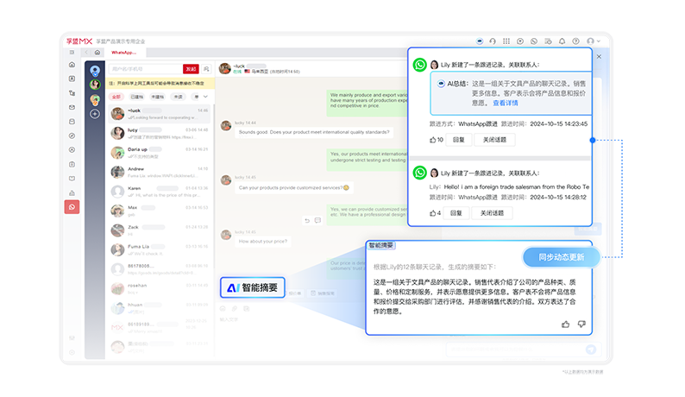Switch to the WhatsApp tab
This screenshot has width=685, height=397.
coord(123,53)
